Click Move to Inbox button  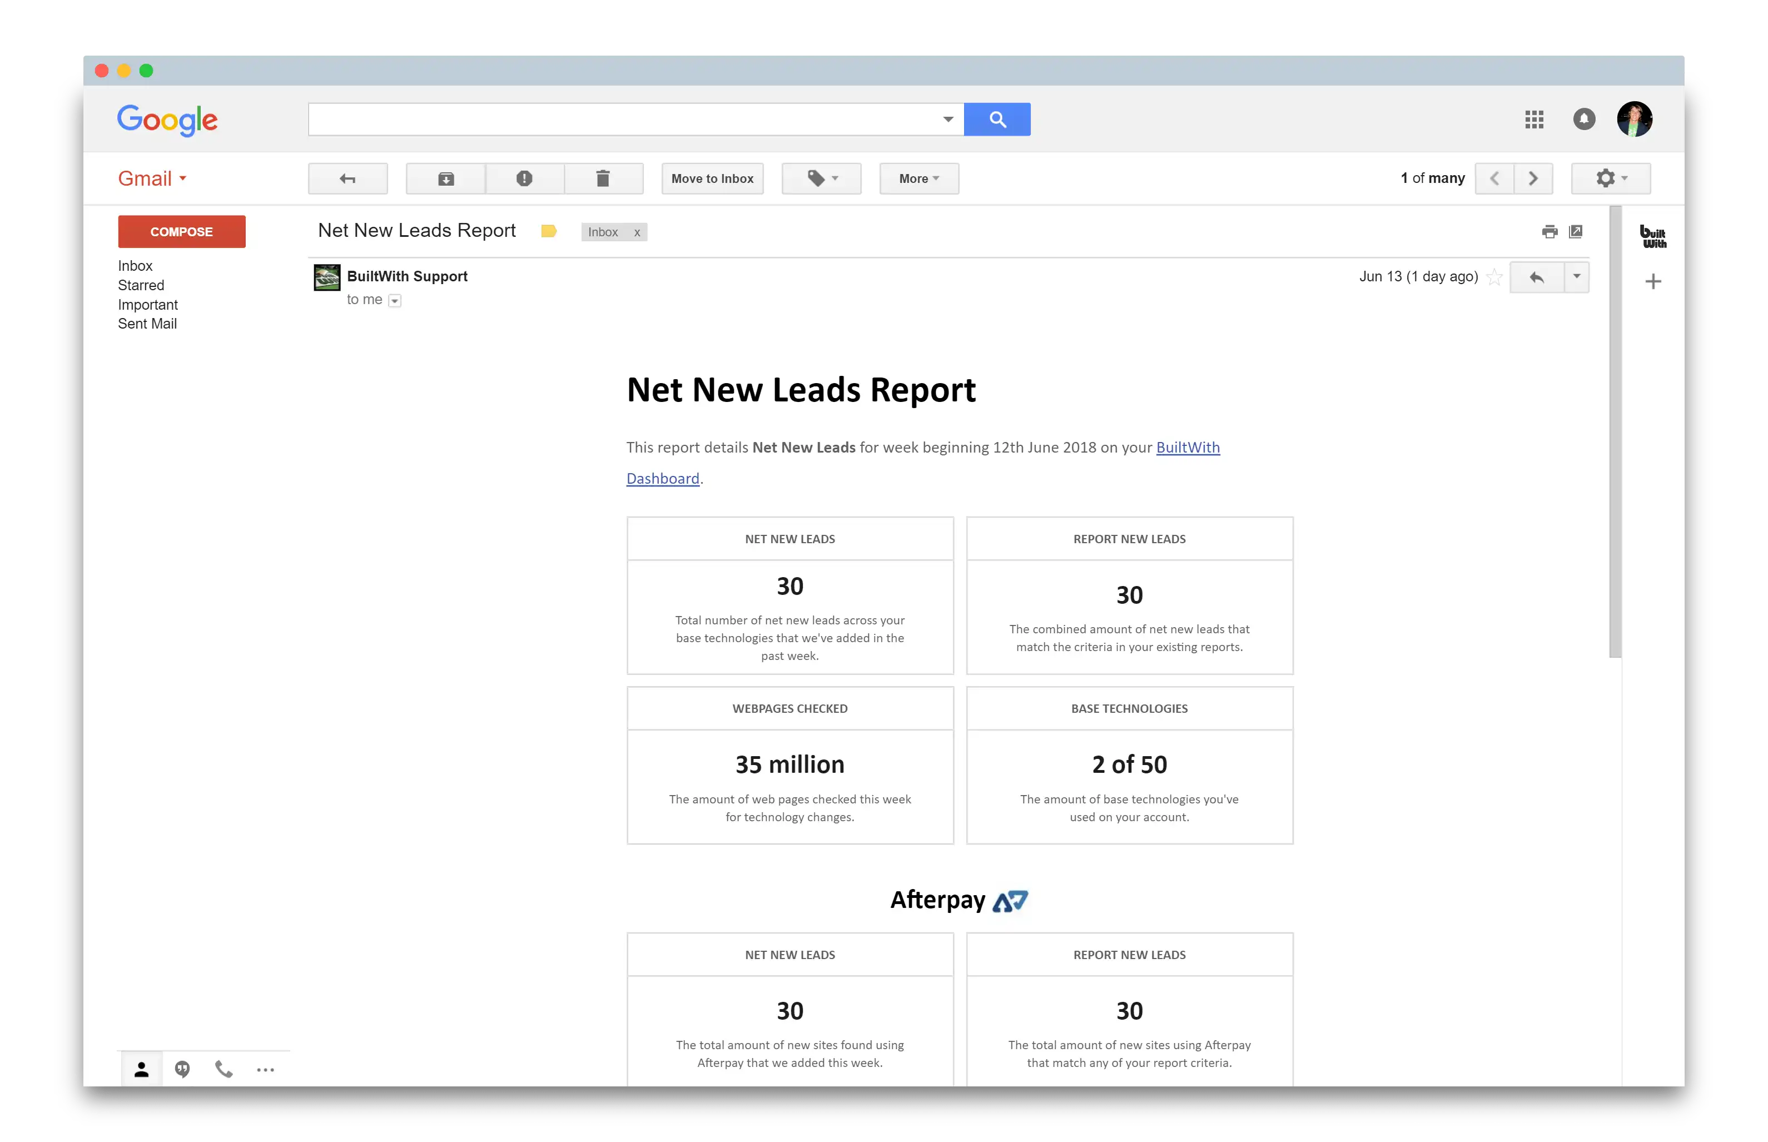pos(712,178)
